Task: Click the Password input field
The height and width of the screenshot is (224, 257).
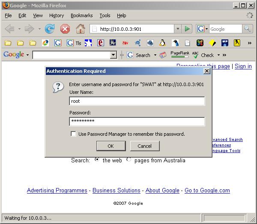Action: (137, 121)
